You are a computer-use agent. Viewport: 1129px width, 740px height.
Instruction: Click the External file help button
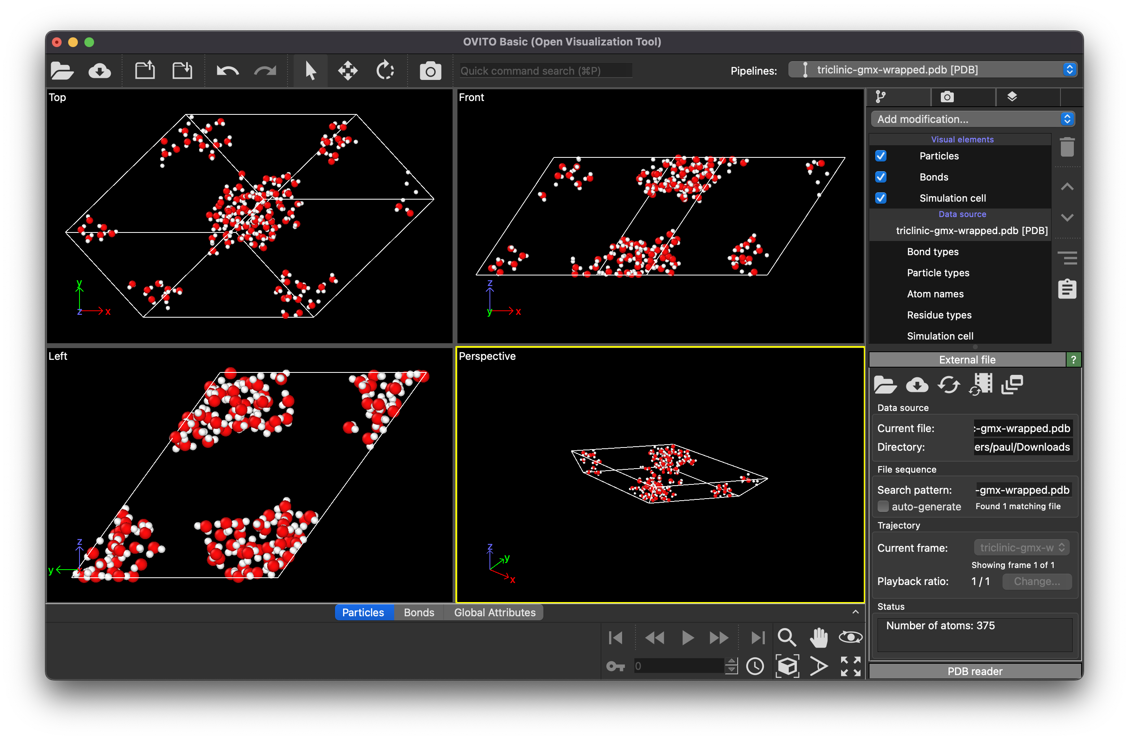(1073, 360)
